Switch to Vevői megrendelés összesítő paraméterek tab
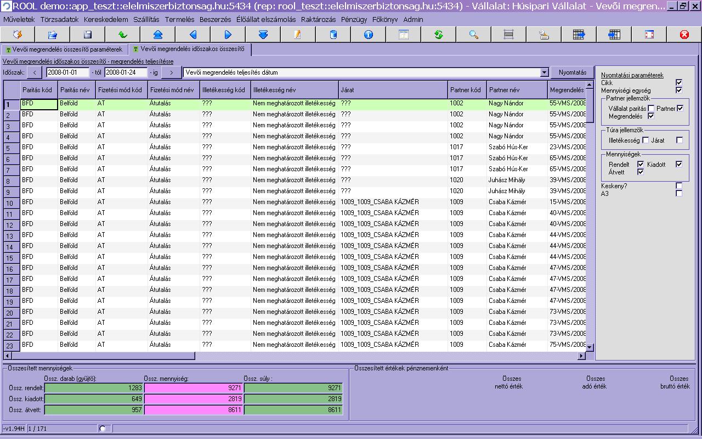The image size is (702, 439). [64, 49]
